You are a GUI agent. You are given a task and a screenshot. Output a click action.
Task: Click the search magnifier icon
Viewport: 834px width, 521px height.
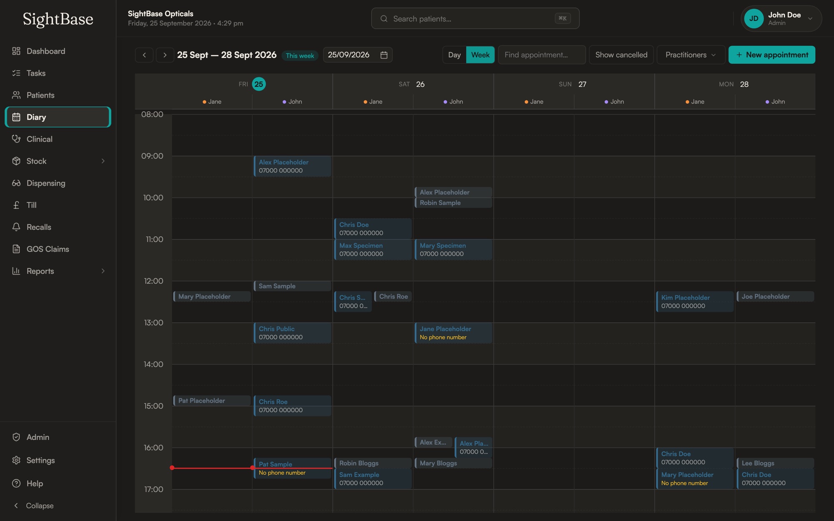click(x=384, y=19)
